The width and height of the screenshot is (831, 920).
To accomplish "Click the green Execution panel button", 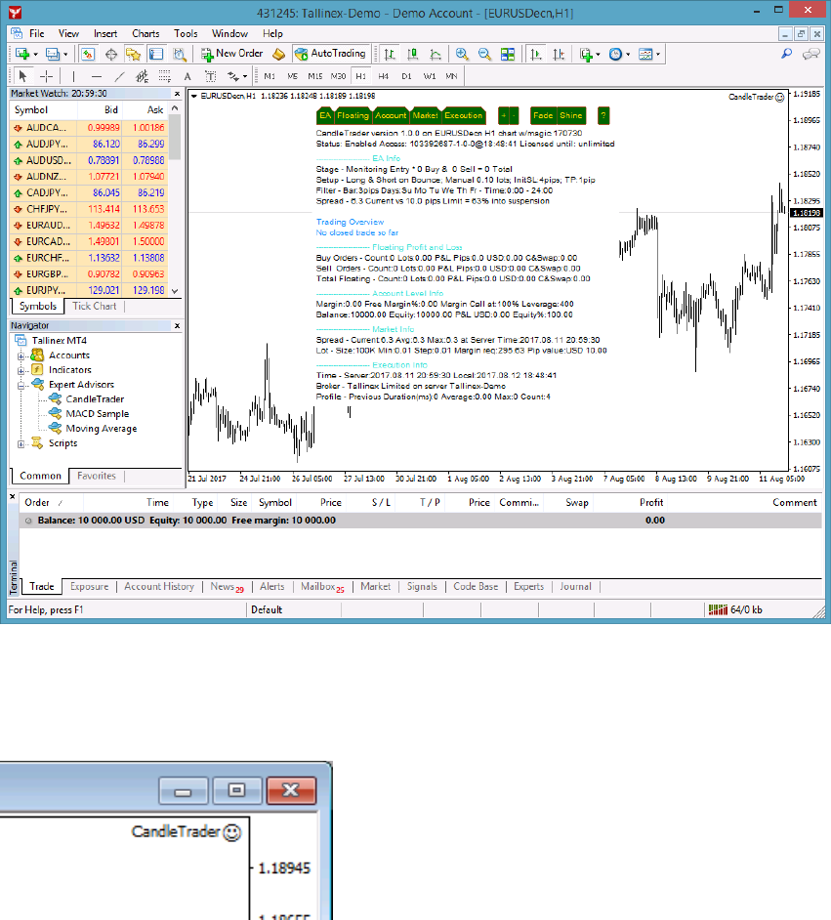I will click(463, 115).
